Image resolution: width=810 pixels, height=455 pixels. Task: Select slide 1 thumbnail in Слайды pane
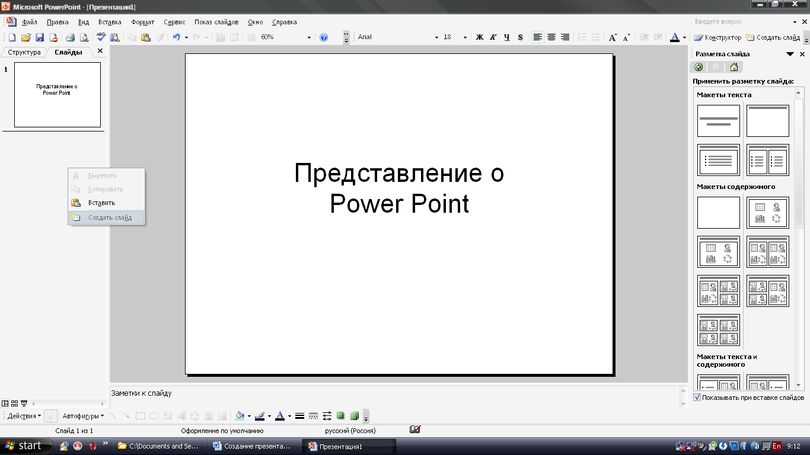click(x=58, y=95)
